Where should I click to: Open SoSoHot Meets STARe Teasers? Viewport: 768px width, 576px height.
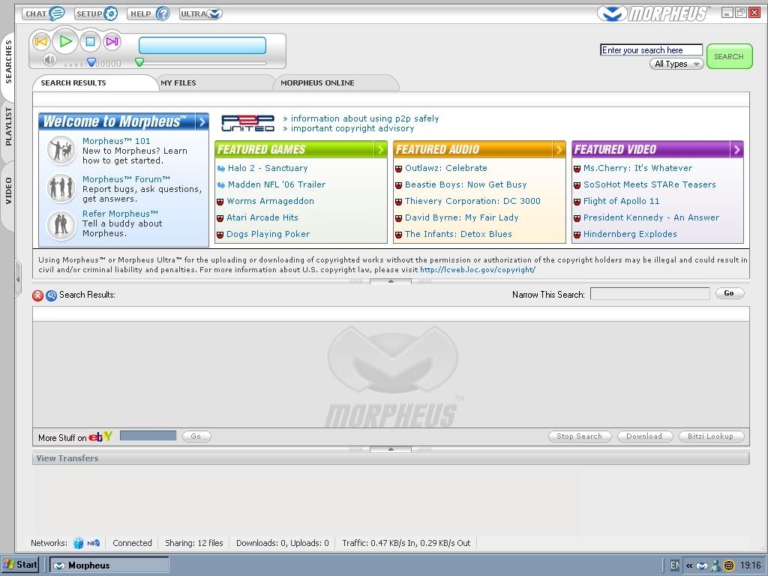pyautogui.click(x=649, y=184)
